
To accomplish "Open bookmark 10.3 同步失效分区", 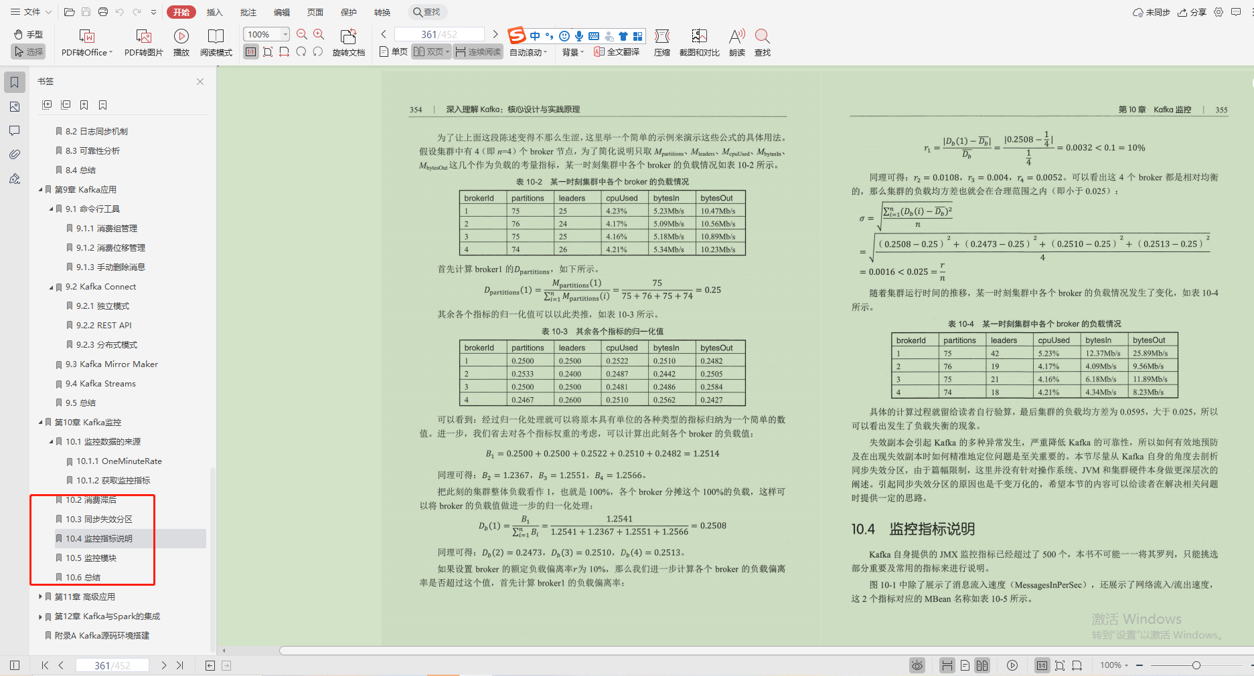I will click(98, 519).
